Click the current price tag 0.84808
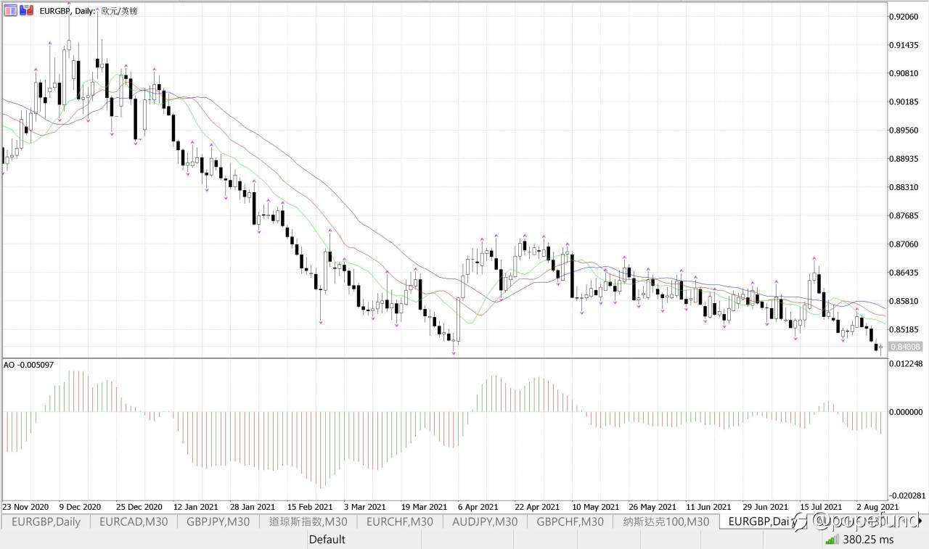The width and height of the screenshot is (929, 549). click(905, 347)
